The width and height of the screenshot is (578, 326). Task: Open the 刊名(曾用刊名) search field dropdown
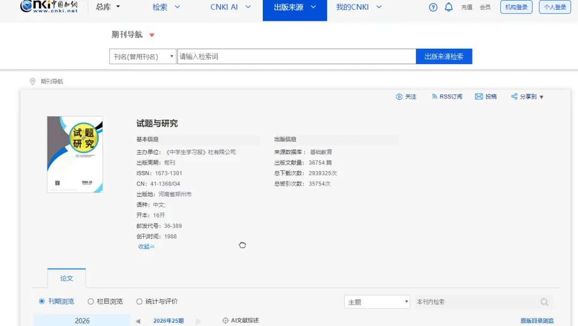(x=143, y=57)
